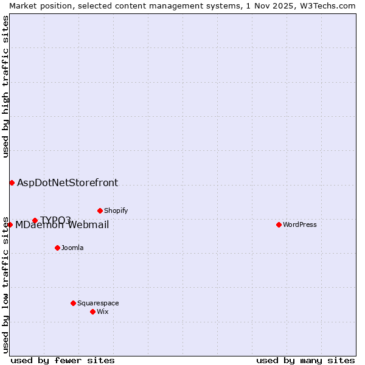Click the TYPO3 red data point
Image resolution: width=365 pixels, height=365 pixels.
pos(35,220)
